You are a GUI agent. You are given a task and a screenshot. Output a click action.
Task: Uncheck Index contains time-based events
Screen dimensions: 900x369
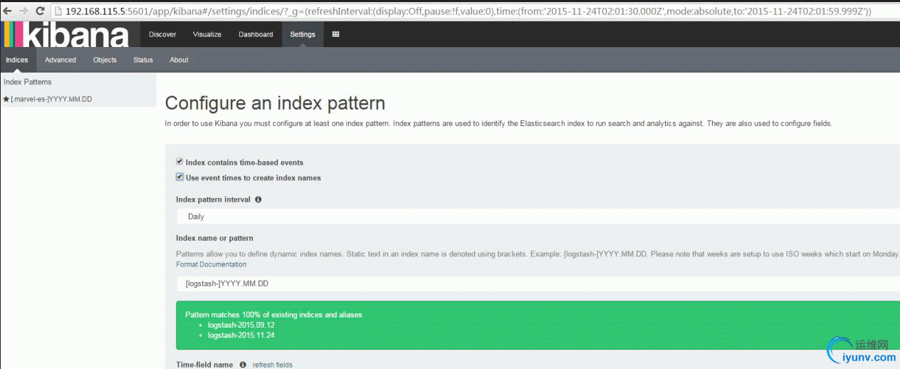click(x=179, y=162)
